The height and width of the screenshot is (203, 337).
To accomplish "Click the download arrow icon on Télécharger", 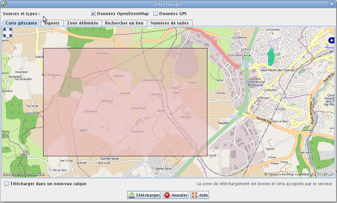I will tap(132, 195).
